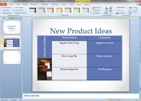The width and height of the screenshot is (141, 101).
Task: Switch to the Layout tab
Action: [x=86, y=4]
